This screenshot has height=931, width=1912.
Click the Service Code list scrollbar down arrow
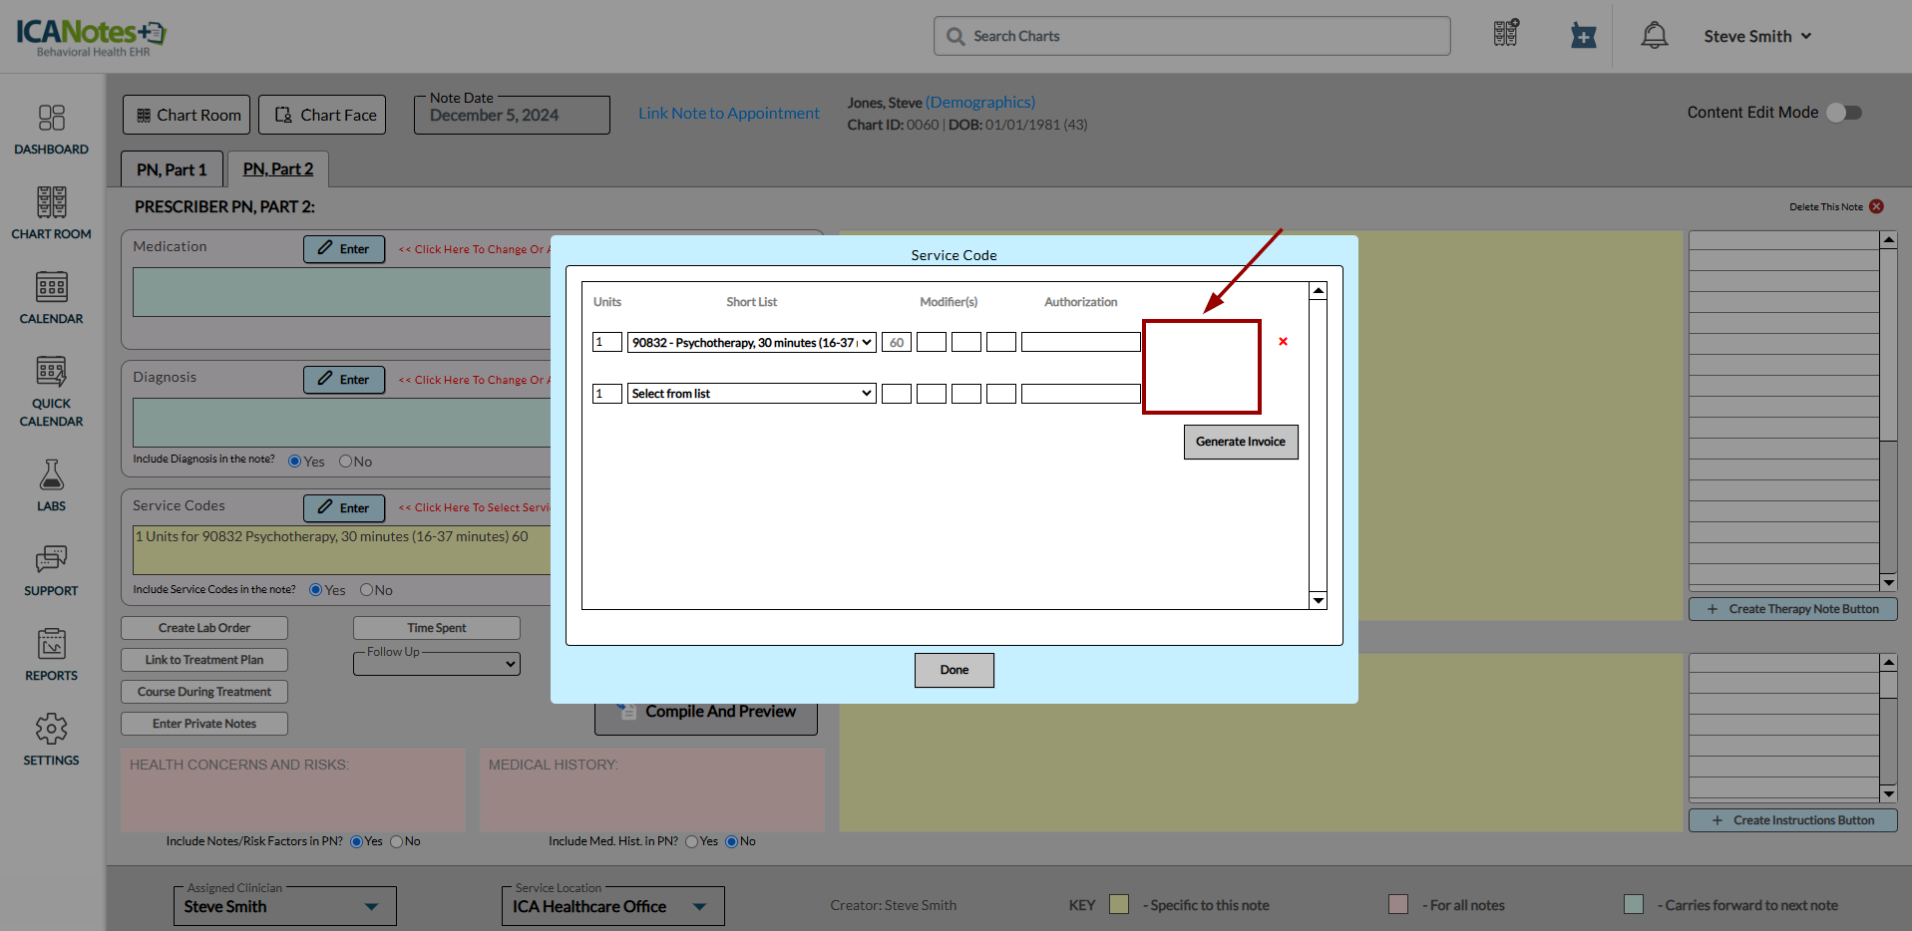coord(1319,600)
